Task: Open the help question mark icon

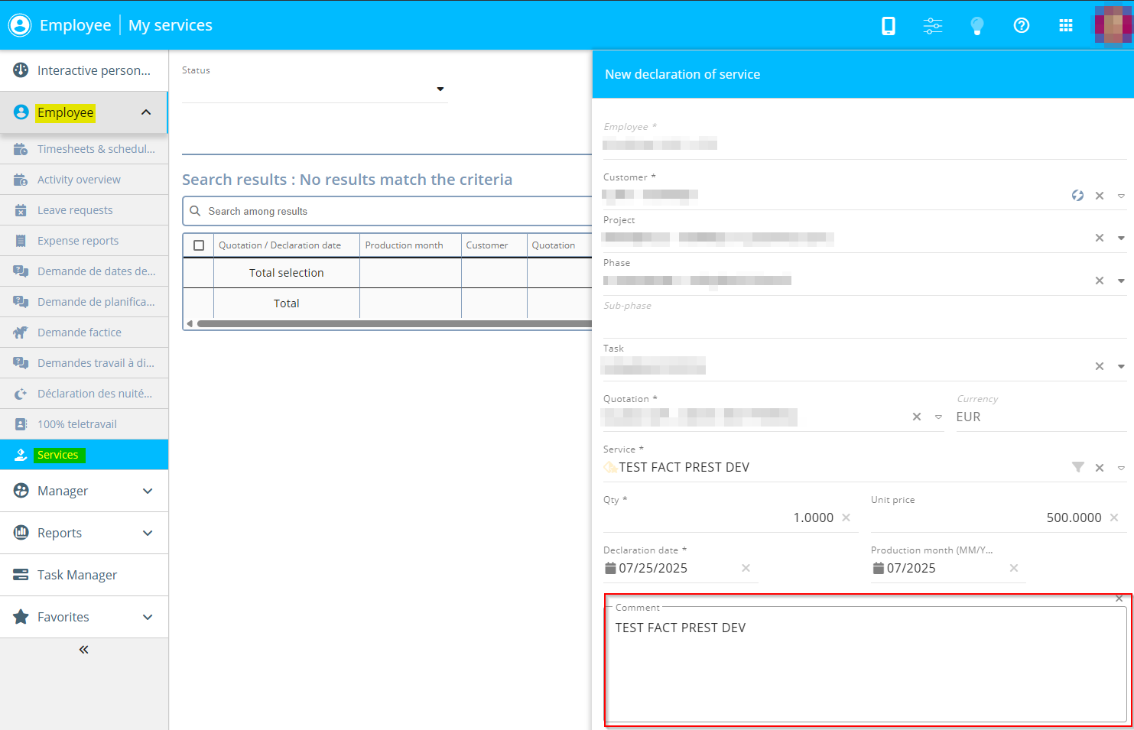Action: [1021, 26]
